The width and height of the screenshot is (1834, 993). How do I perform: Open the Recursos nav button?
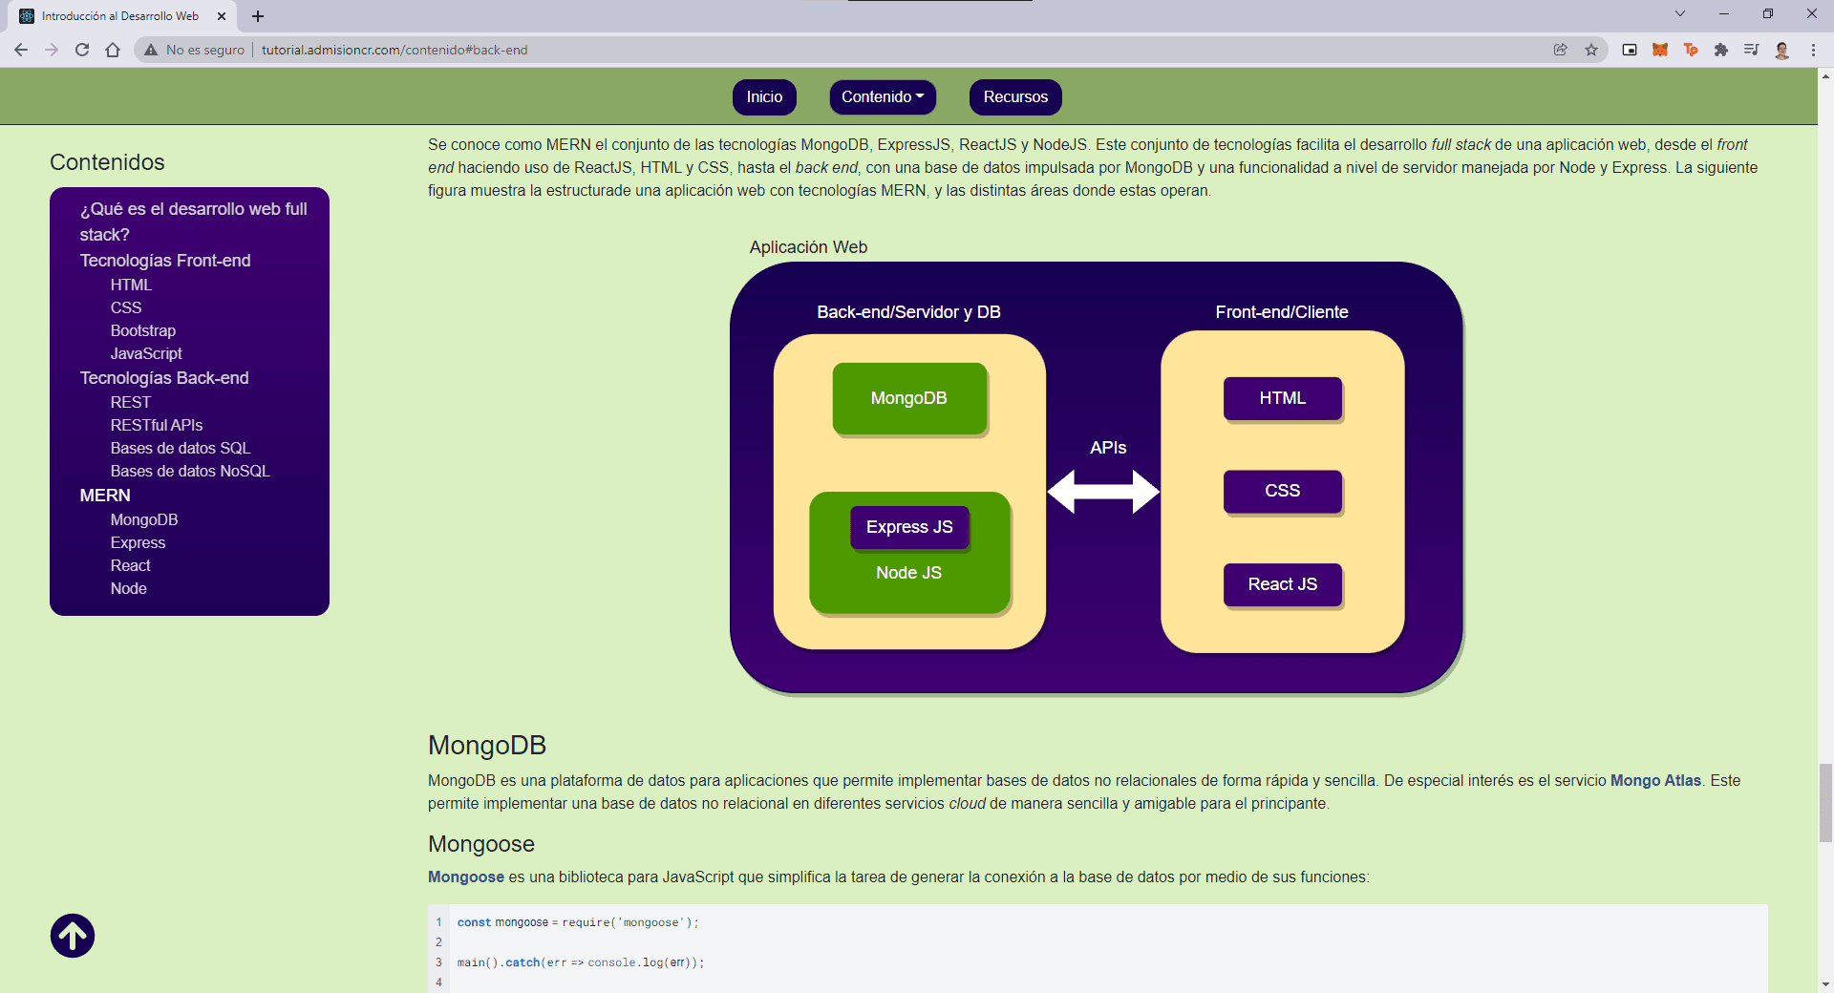[1015, 97]
